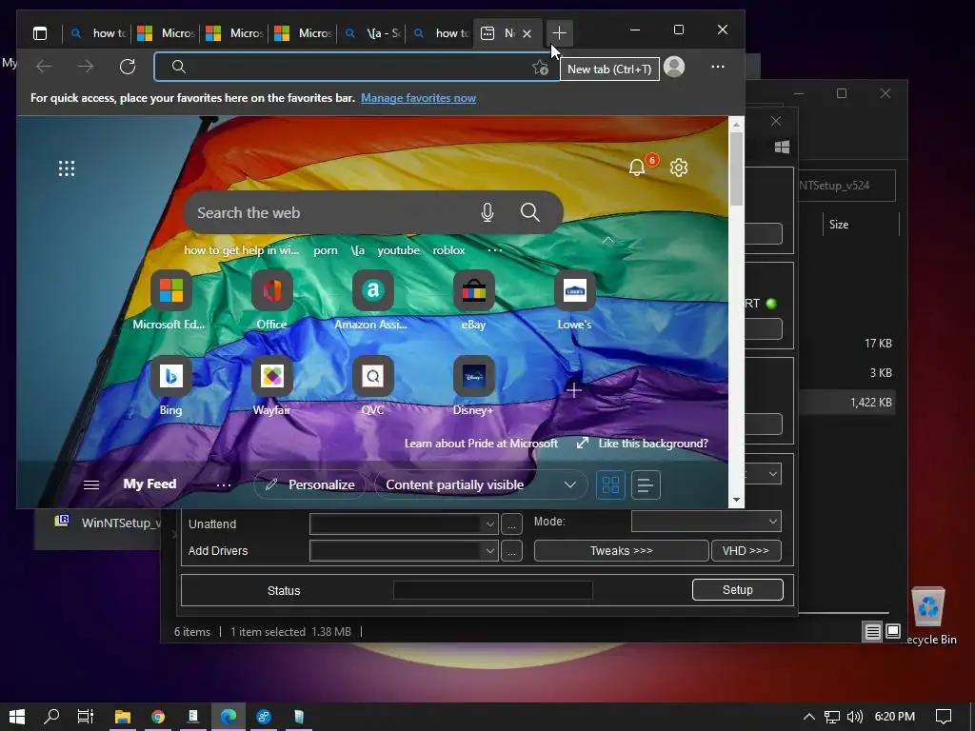Click Tweaks >>> button in WinNTSetup
The image size is (975, 731).
click(621, 551)
